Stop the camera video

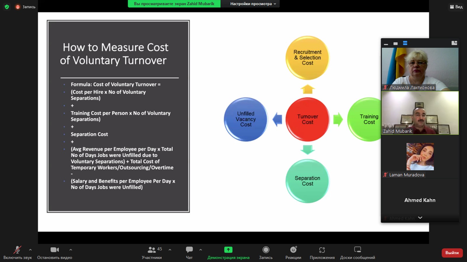[x=55, y=252]
